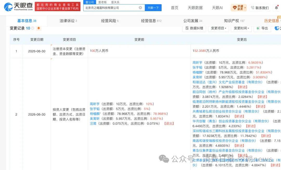Screen dimensions: 281x170
Task: Open 天眼数据 navigation item
Action: [195, 8]
